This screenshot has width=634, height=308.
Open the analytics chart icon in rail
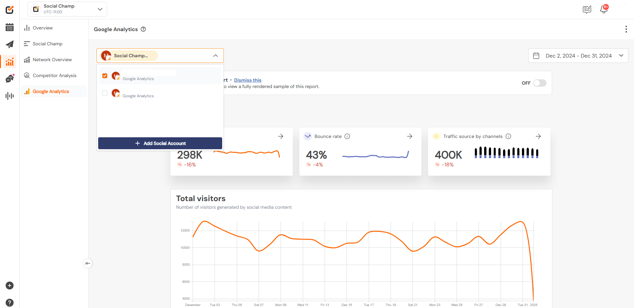point(10,62)
